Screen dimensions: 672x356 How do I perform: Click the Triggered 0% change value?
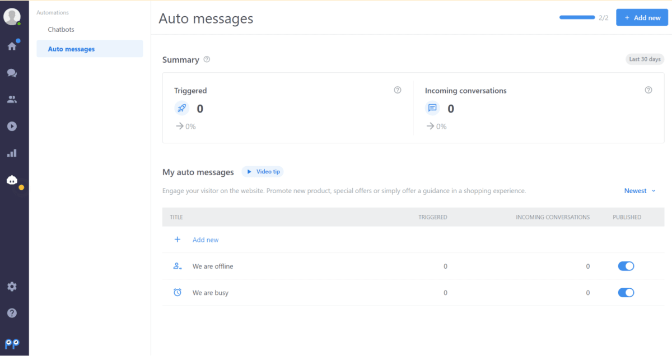point(190,127)
